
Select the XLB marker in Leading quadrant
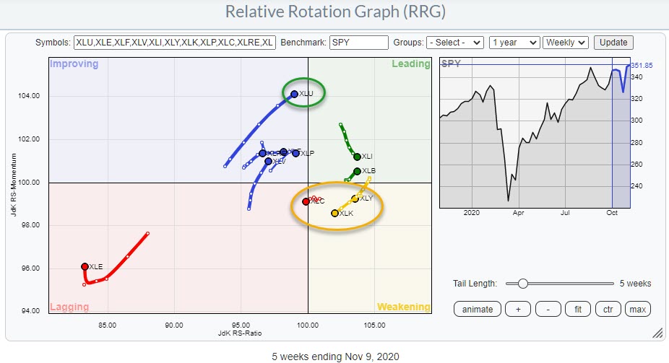coord(357,171)
